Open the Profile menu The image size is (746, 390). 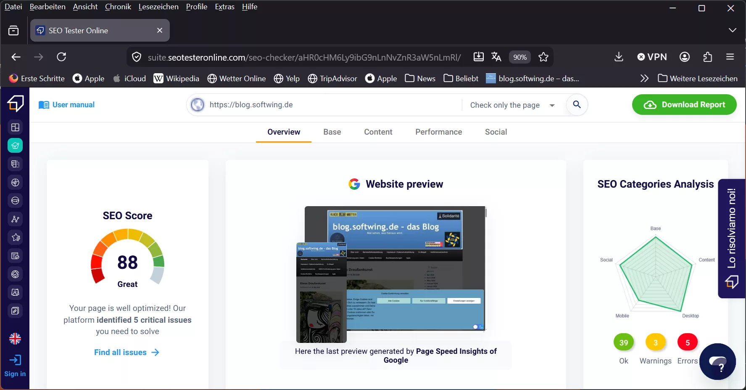click(197, 7)
